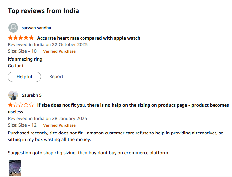Click the 'Size: Size - 10' label

[22, 51]
